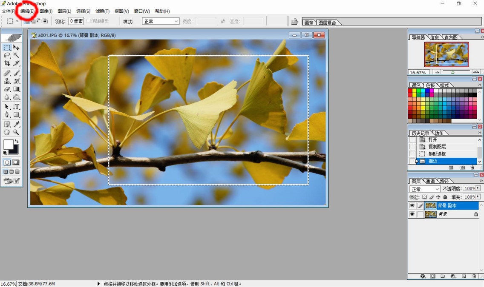Pick the Crop tool
484x287 pixels.
point(7,63)
